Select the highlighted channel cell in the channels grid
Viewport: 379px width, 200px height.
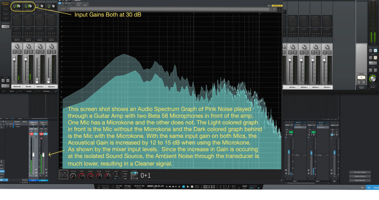click(135, 173)
